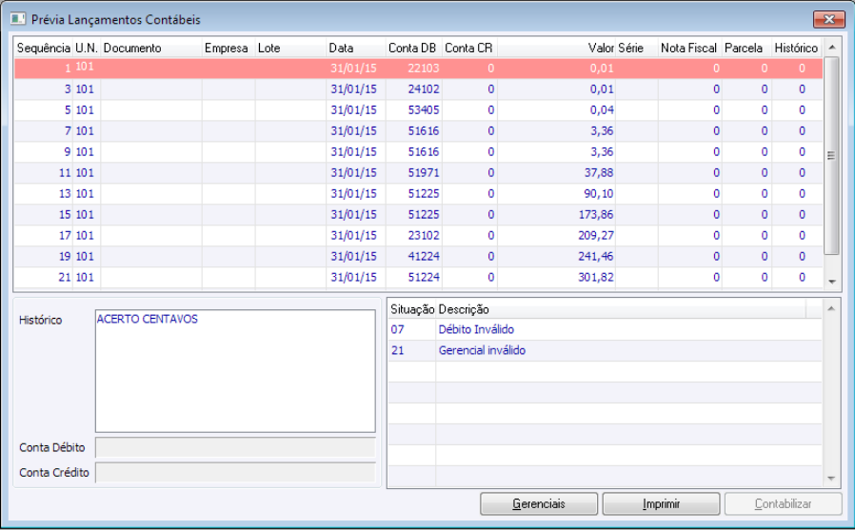Click down arrow of the main grid scrollbar

pyautogui.click(x=832, y=282)
